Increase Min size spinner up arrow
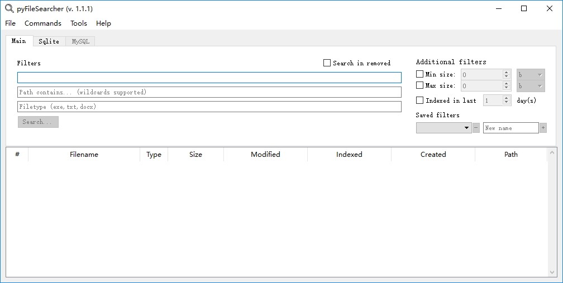This screenshot has height=283, width=563. pyautogui.click(x=506, y=72)
